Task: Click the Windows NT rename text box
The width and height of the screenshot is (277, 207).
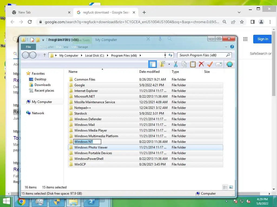Action: pyautogui.click(x=87, y=142)
